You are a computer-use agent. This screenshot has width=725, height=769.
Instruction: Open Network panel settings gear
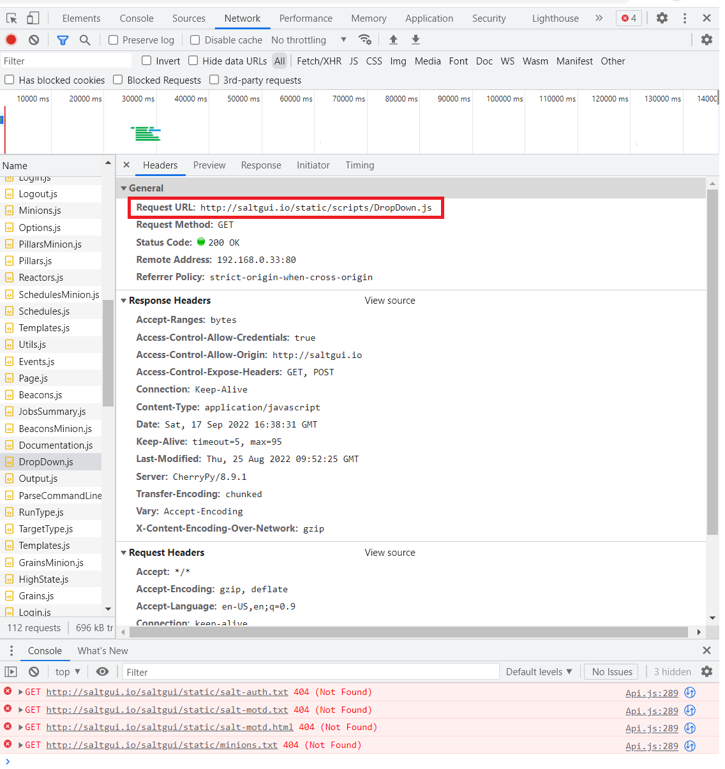706,40
